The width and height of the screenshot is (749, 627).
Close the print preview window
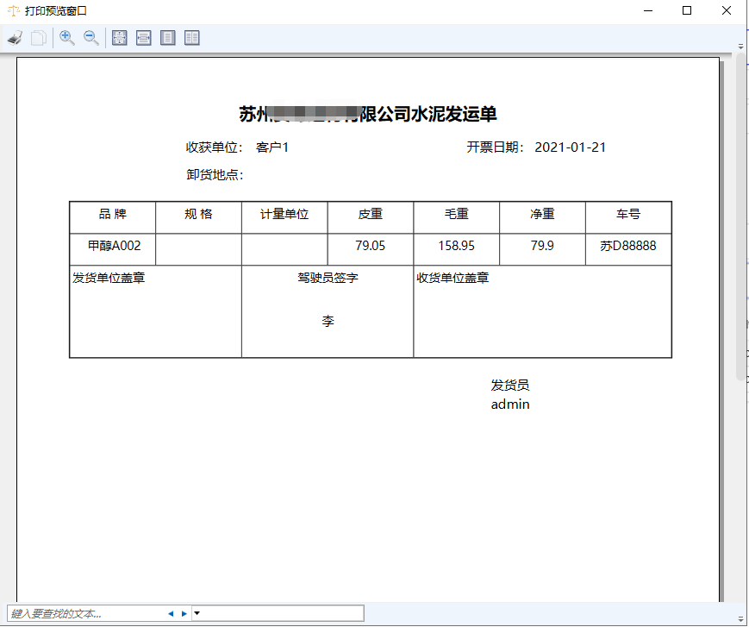pos(727,10)
